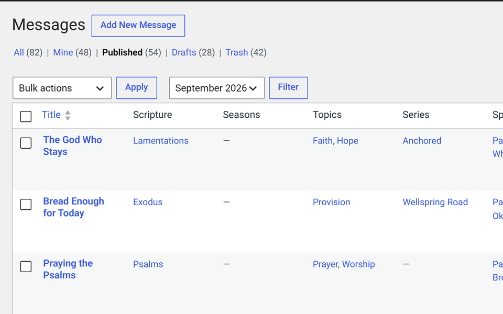The width and height of the screenshot is (503, 314).
Task: Filter by Exodus scripture
Action: pyautogui.click(x=148, y=202)
